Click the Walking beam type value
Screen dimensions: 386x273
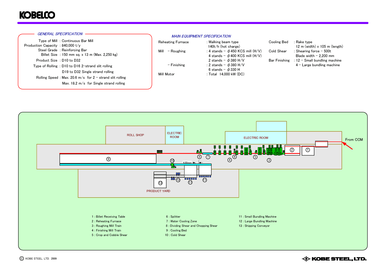tap(224, 42)
